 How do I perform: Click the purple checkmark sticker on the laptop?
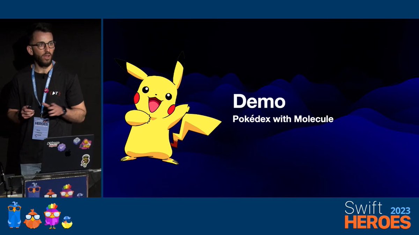point(61,147)
